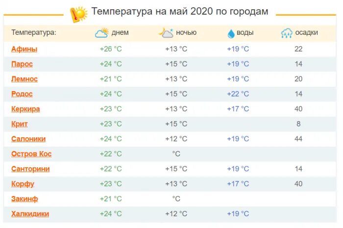Viewport: 343px width, 228px height.
Task: Click the daytime sun-cloud icon
Action: pyautogui.click(x=101, y=33)
